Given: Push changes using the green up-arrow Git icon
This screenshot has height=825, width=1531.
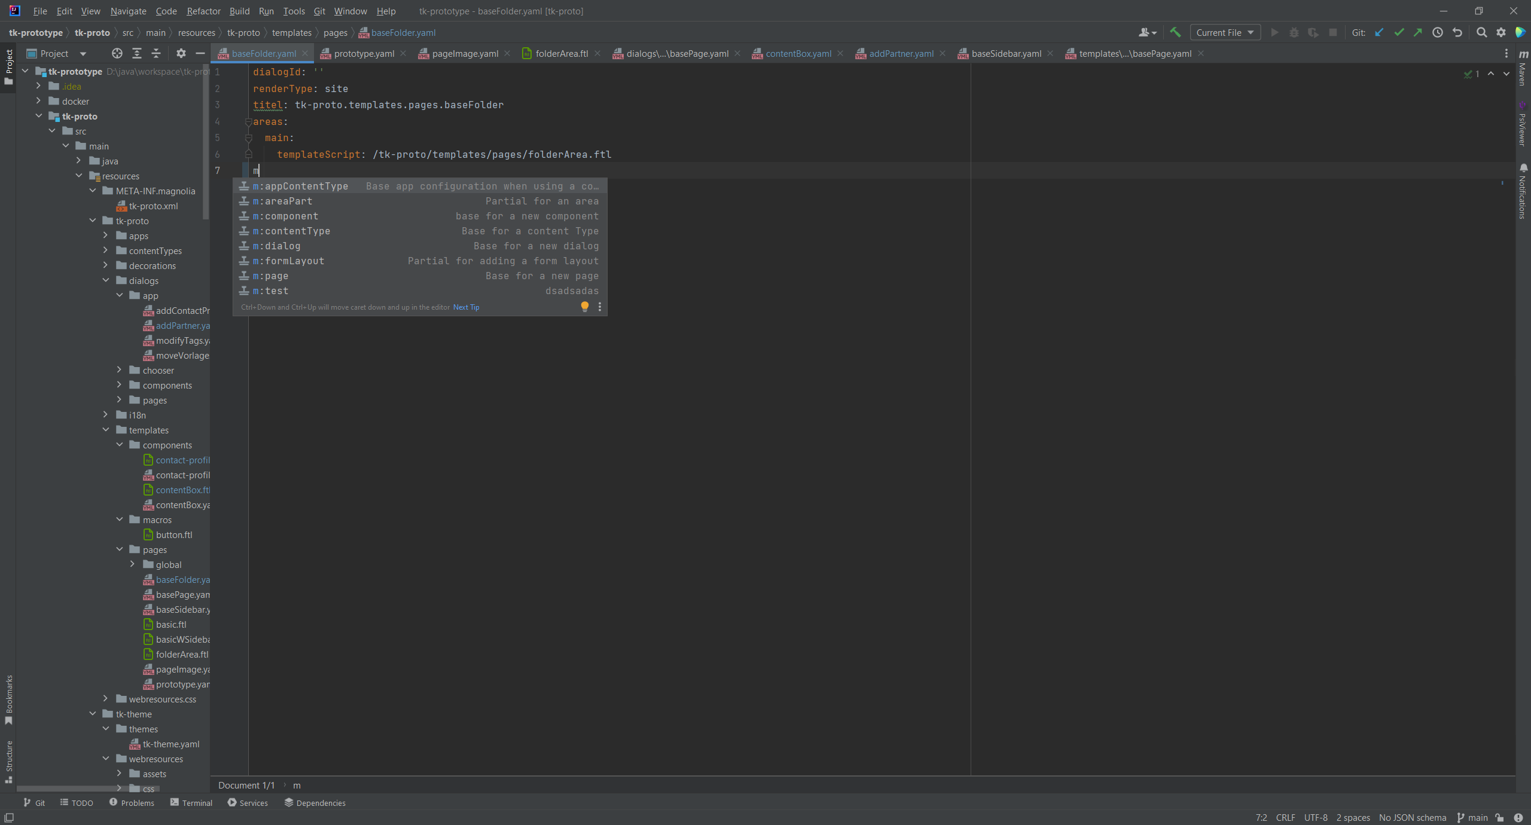Looking at the screenshot, I should (x=1419, y=32).
